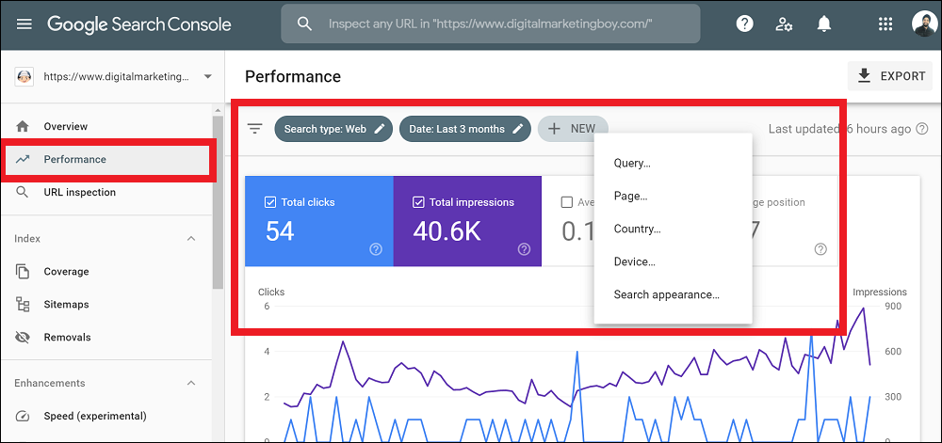Toggle the Average CTR checkbox

pos(566,202)
